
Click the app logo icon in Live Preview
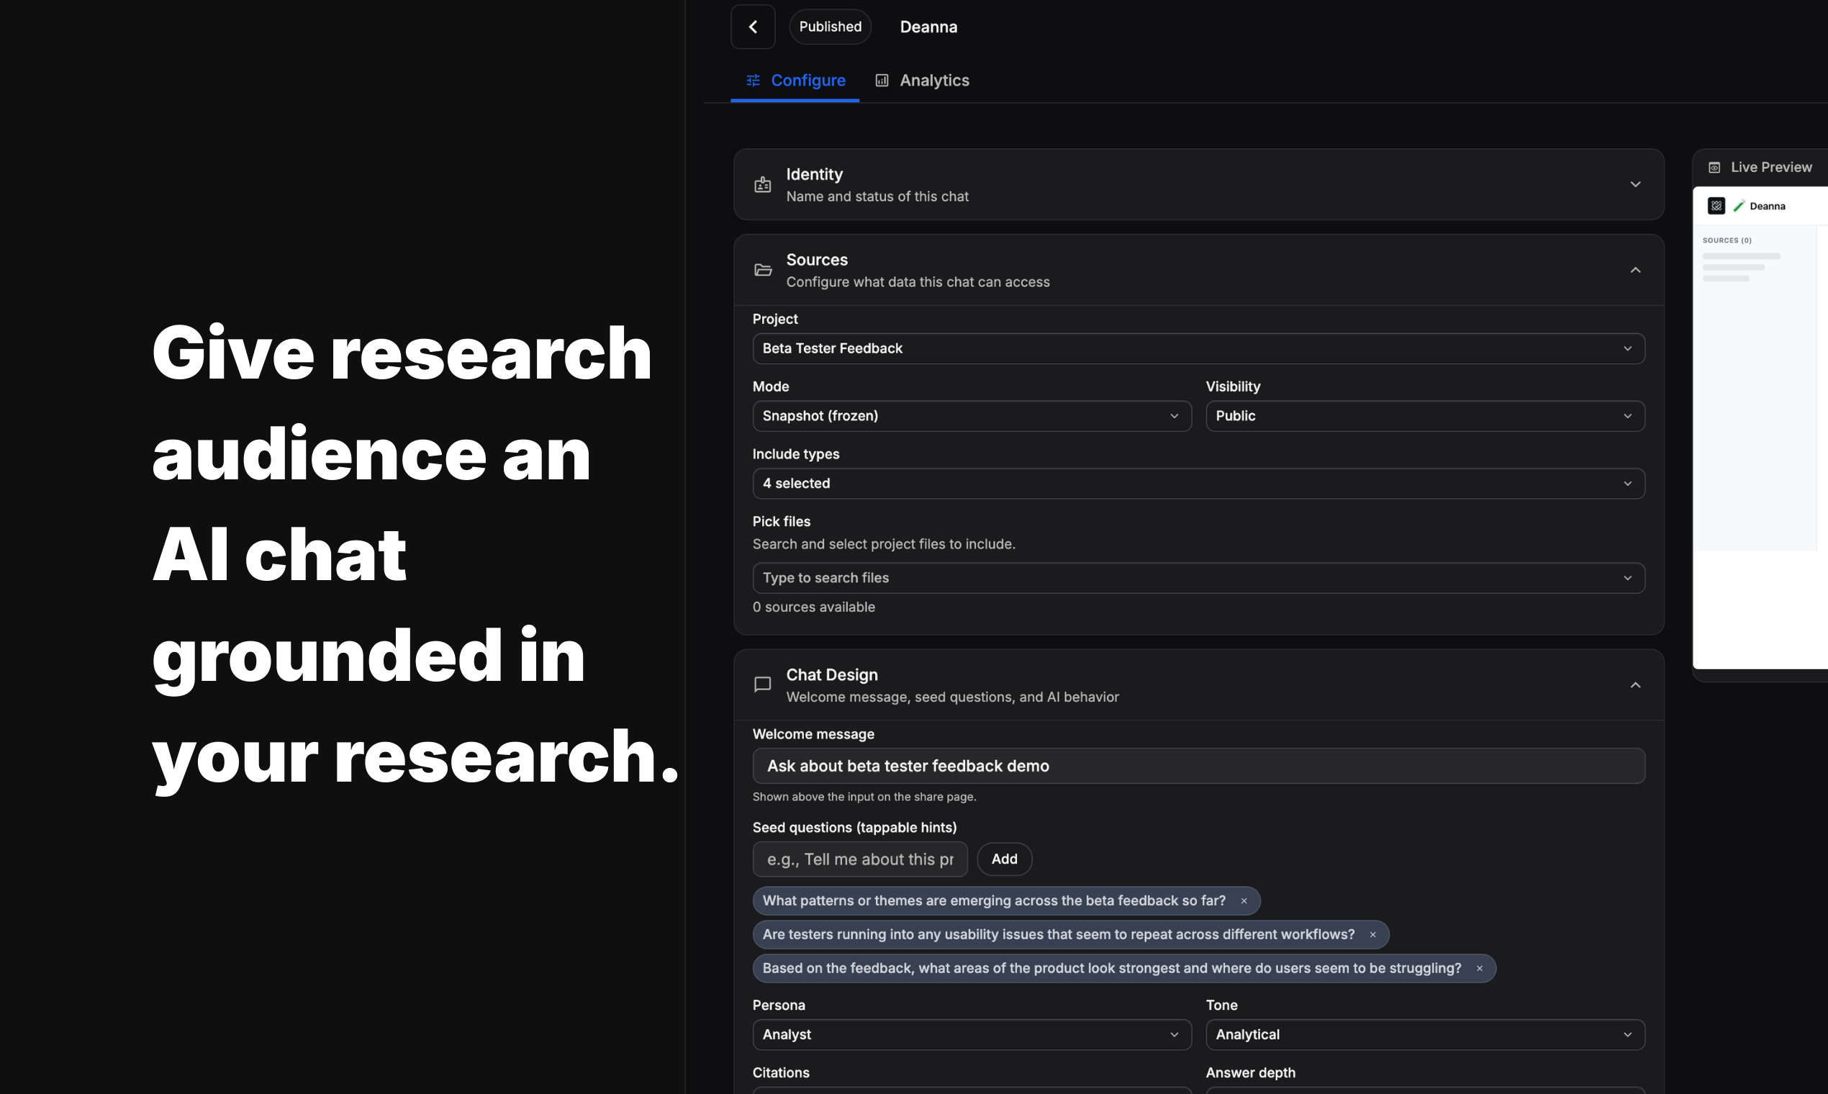[1716, 207]
